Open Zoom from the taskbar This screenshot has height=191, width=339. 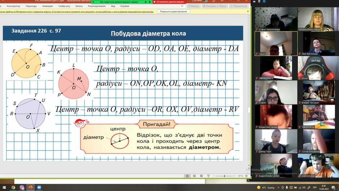tap(39, 187)
